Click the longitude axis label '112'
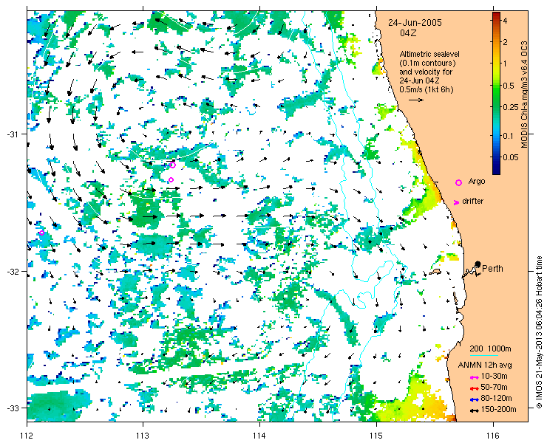Viewport: 547px width, 443px height. click(x=27, y=436)
